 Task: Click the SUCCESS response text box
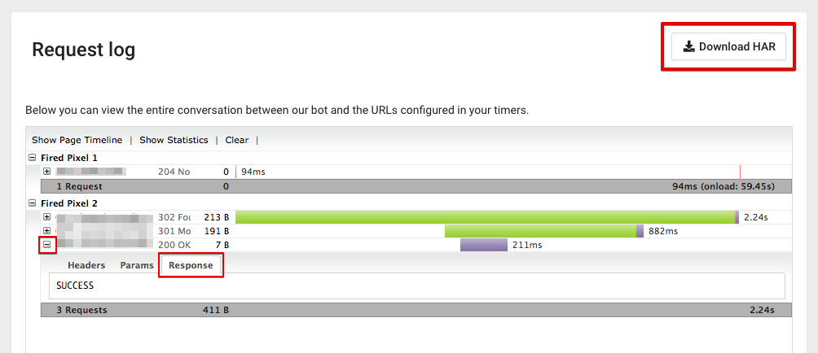[x=416, y=285]
